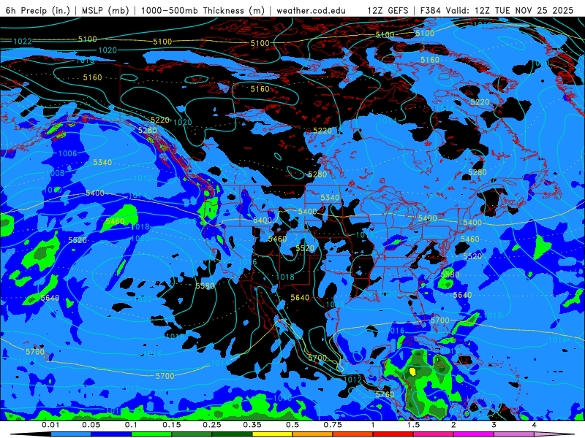
Task: Click the bright 1022 pressure label at top left
Action: [x=23, y=42]
